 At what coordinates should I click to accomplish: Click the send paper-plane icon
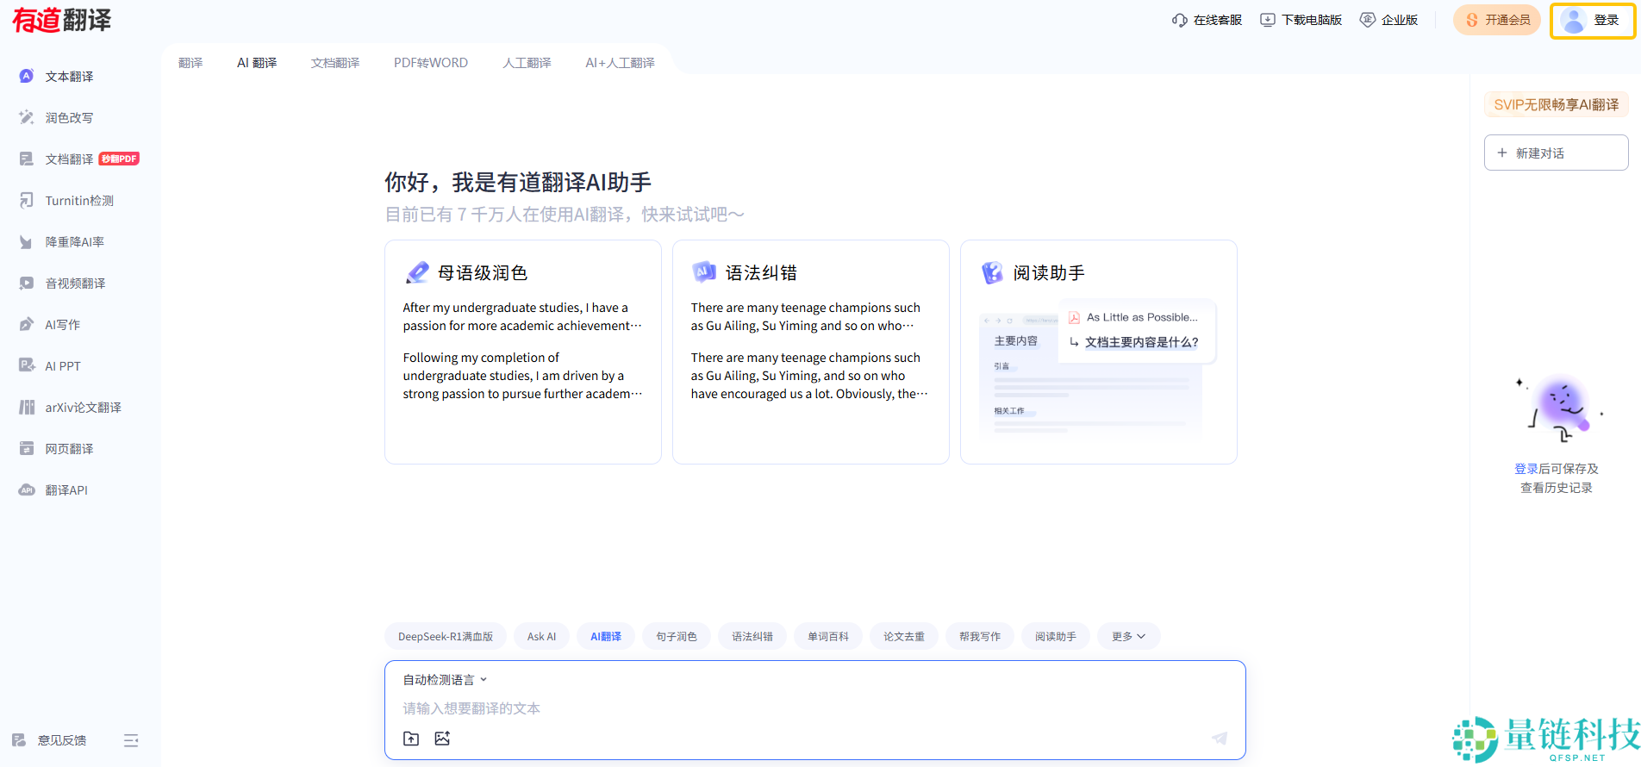coord(1220,738)
